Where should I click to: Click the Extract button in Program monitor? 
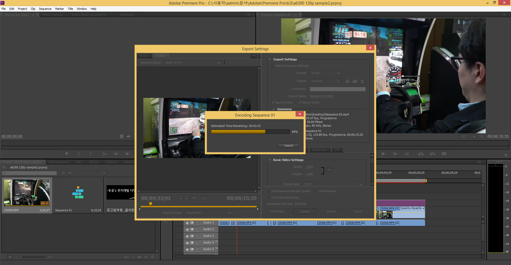tap(432, 154)
